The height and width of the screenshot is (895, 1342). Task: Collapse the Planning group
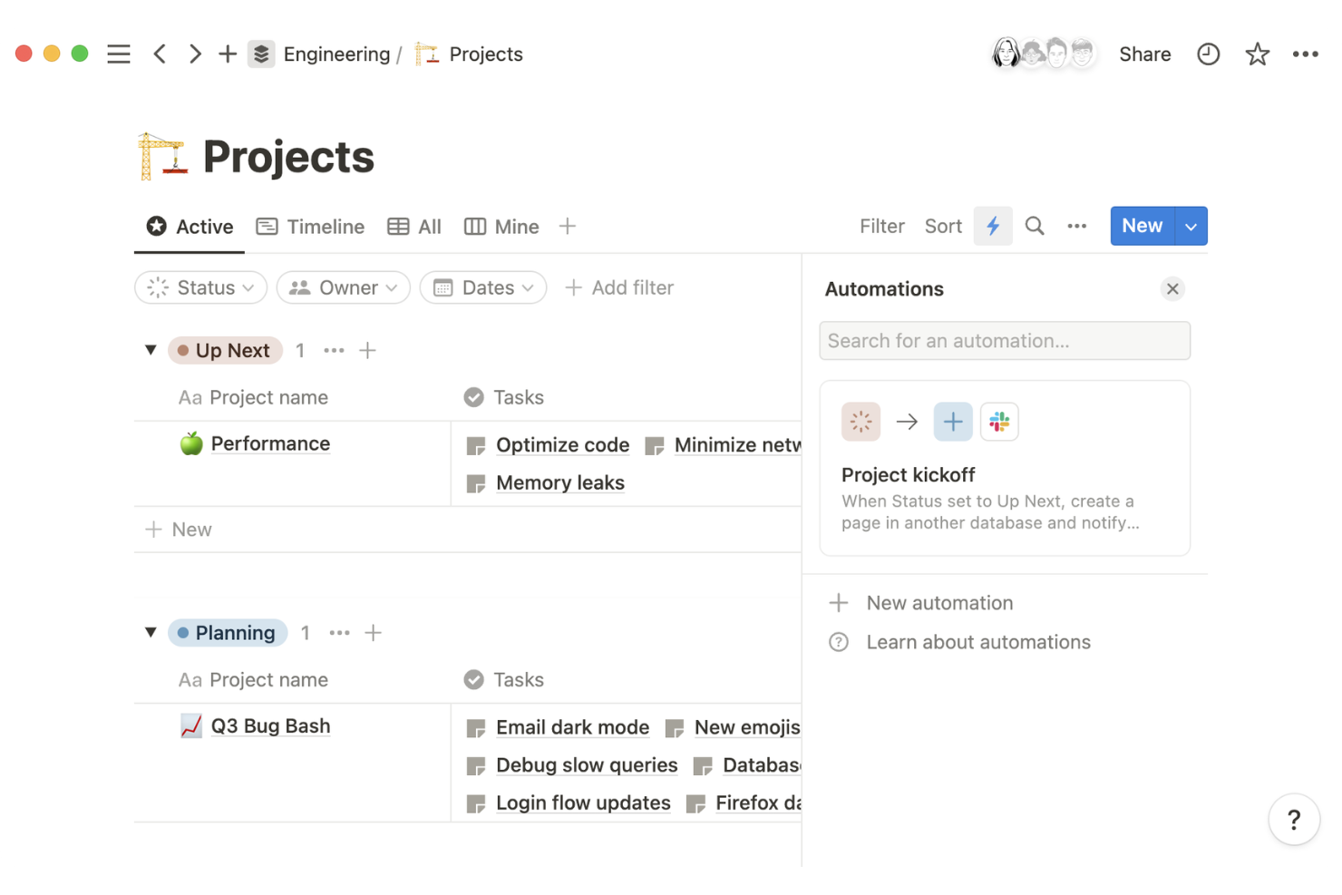point(151,632)
